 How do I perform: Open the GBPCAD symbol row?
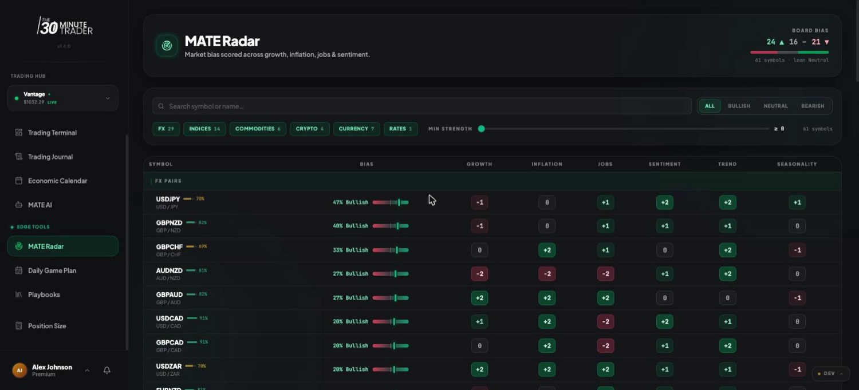point(492,346)
